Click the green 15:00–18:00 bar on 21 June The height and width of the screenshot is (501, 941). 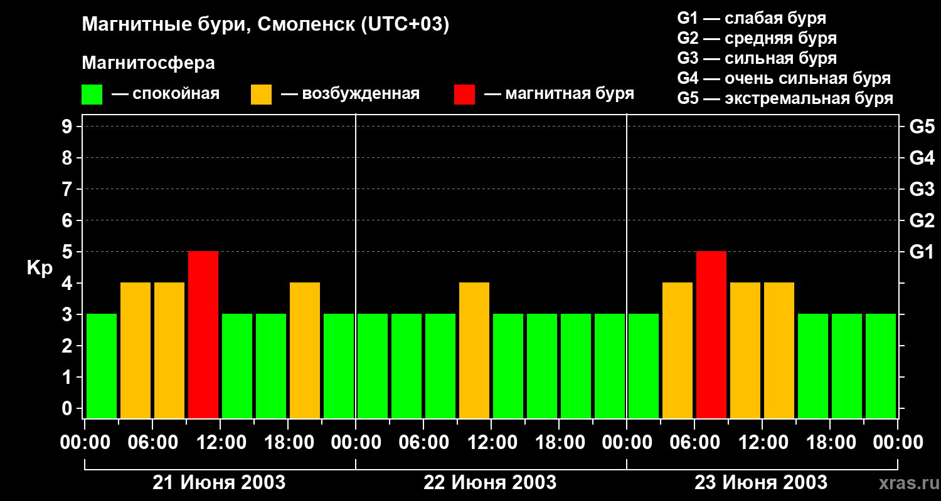coord(271,366)
